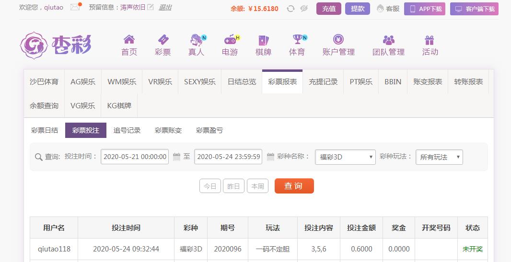Click APP下载 button
511x262 pixels.
click(x=425, y=9)
